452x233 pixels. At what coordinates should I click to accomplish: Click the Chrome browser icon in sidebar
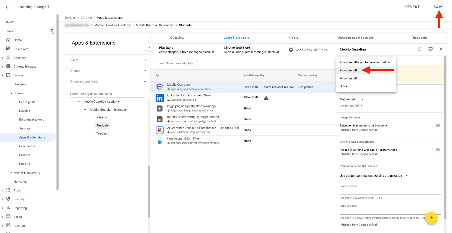(x=8, y=67)
